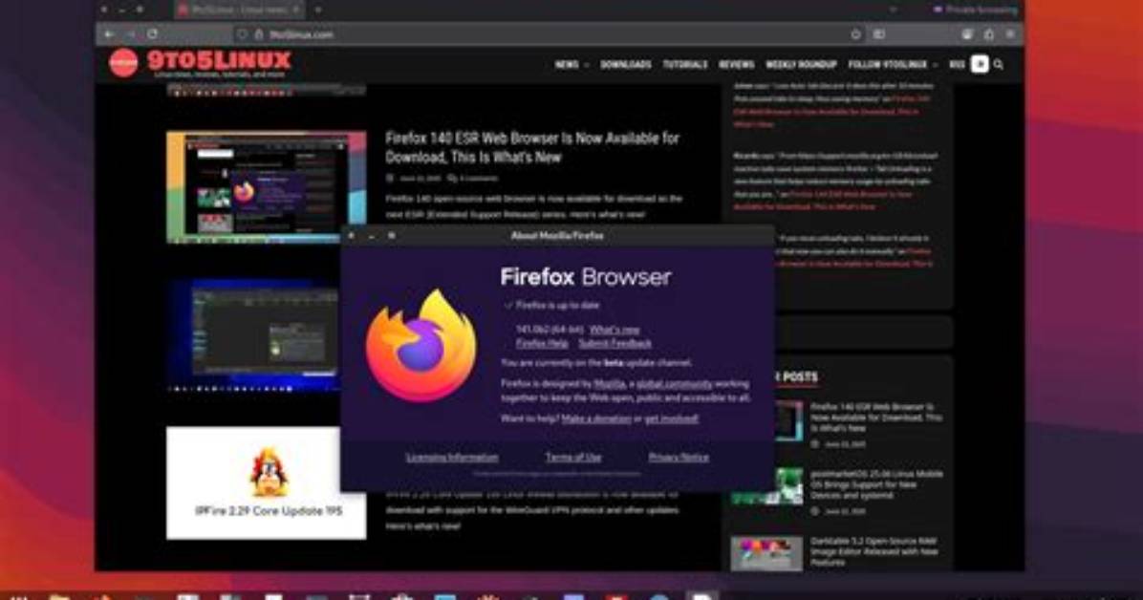Click the RSS link in site header
Image resolution: width=1143 pixels, height=600 pixels.
[x=957, y=65]
